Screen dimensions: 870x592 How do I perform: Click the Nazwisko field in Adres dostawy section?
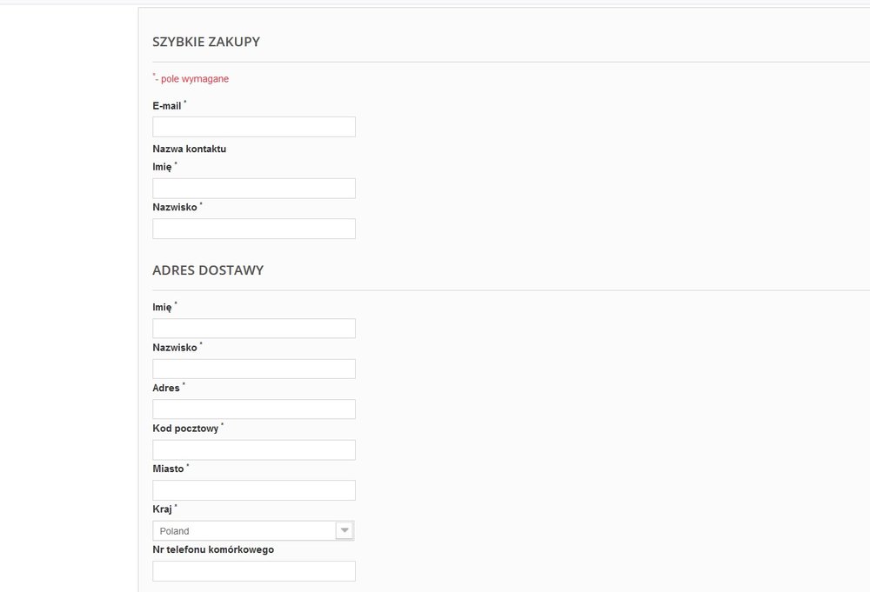click(x=253, y=369)
